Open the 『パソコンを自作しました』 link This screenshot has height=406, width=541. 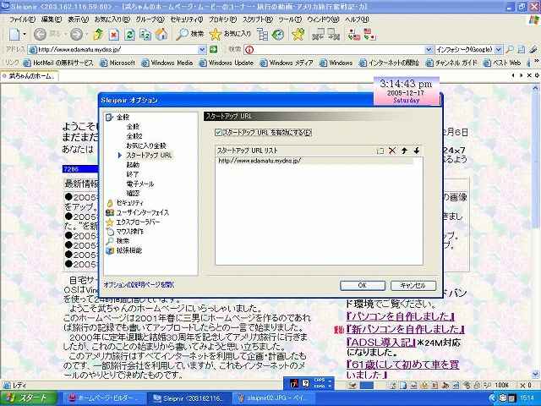pyautogui.click(x=400, y=316)
